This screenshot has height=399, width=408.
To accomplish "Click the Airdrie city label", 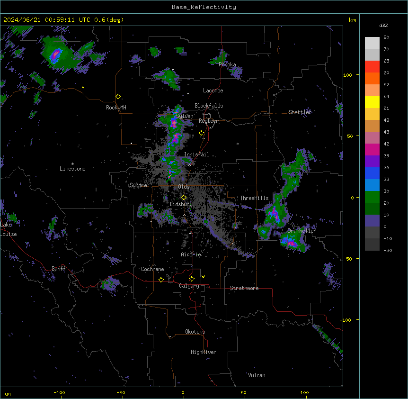I will tap(191, 254).
